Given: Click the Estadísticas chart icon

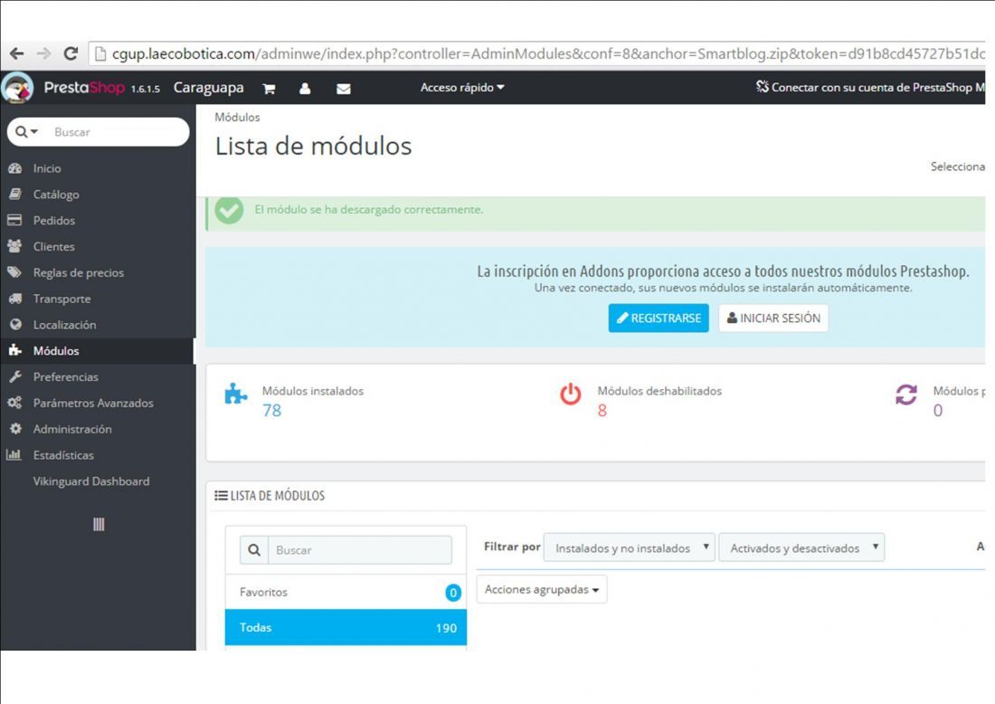Looking at the screenshot, I should point(14,454).
